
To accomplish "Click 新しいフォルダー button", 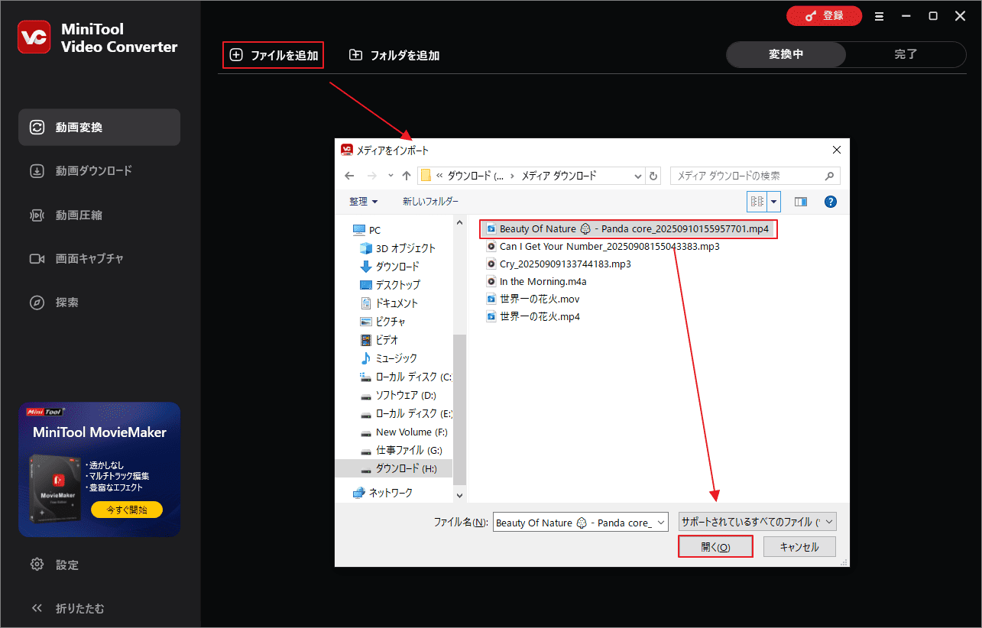I will (431, 202).
